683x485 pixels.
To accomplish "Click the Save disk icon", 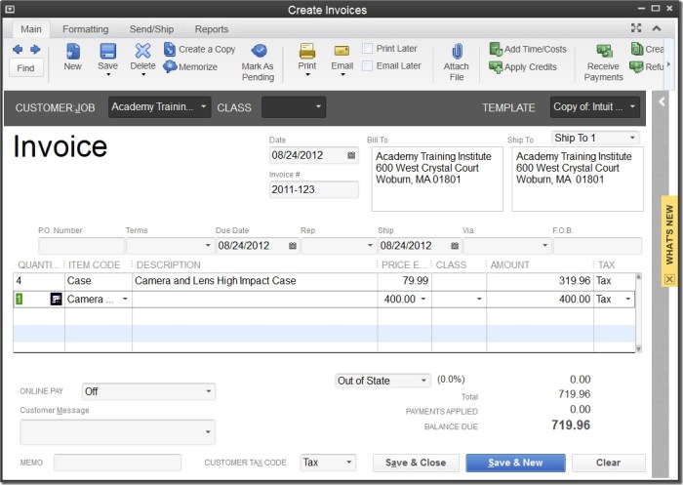I will click(x=107, y=51).
